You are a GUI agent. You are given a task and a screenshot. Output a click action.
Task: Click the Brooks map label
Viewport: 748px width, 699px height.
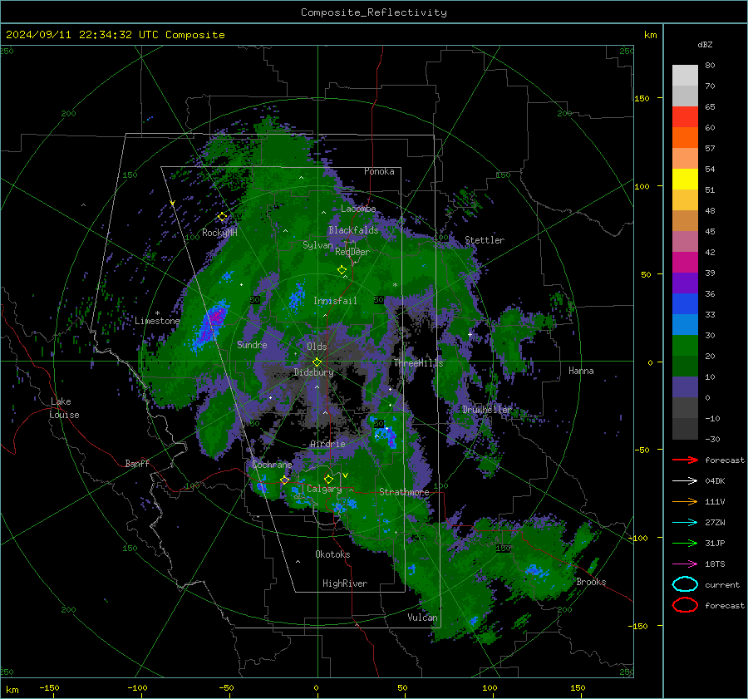[591, 582]
